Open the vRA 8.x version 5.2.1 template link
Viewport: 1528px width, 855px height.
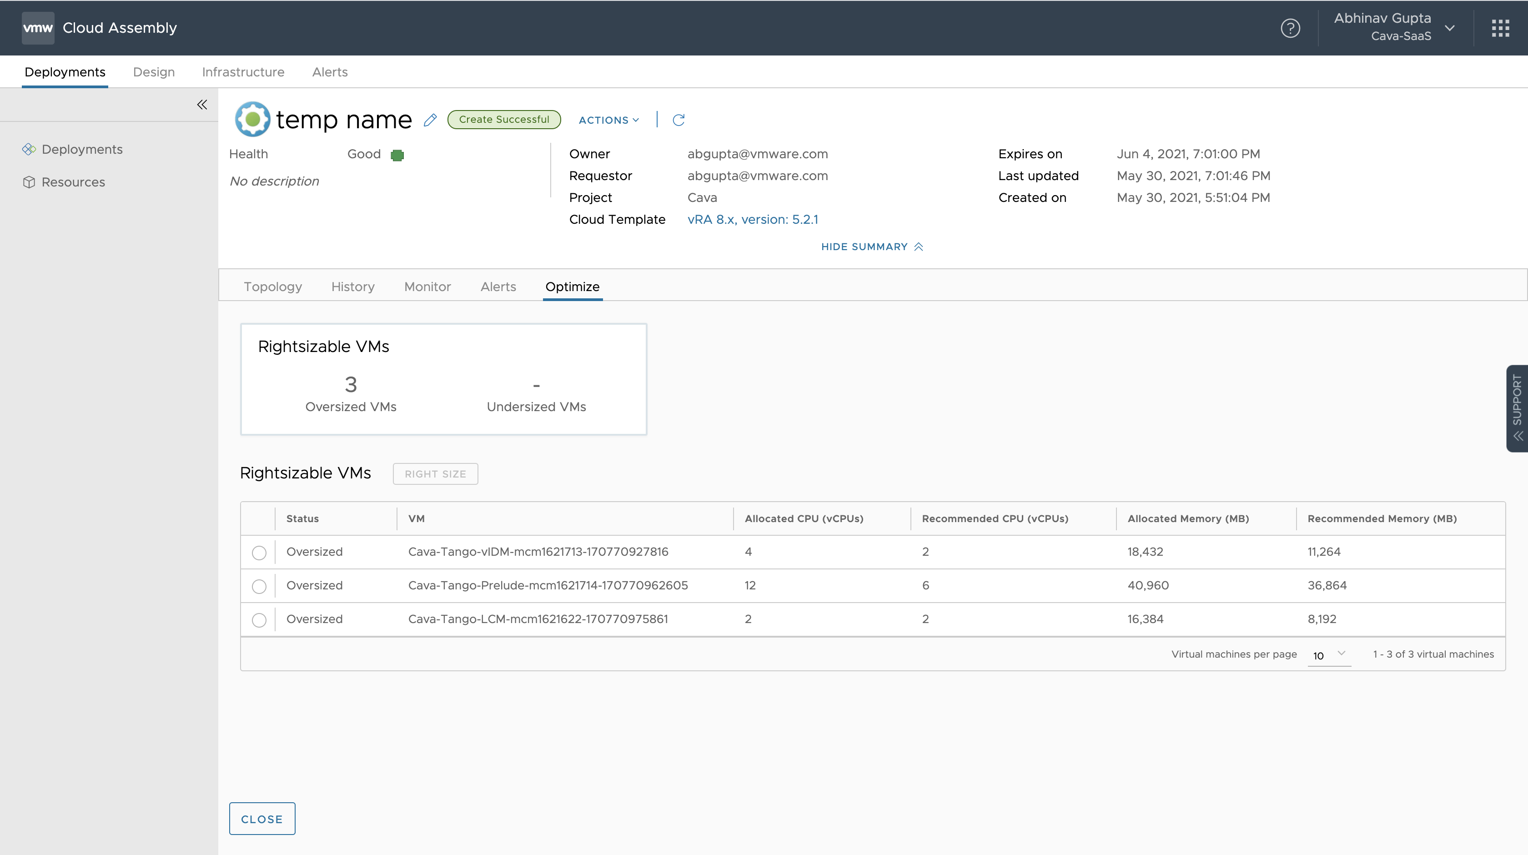(753, 220)
